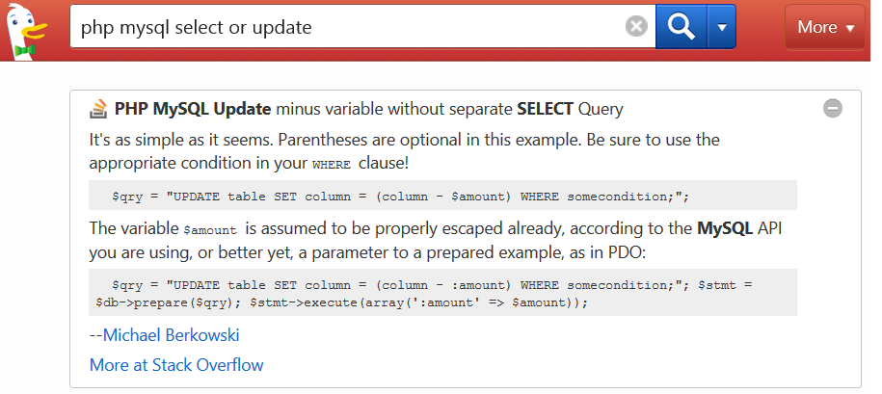Click the PDO prepare and execute code block
The width and height of the screenshot is (882, 394).
click(442, 292)
